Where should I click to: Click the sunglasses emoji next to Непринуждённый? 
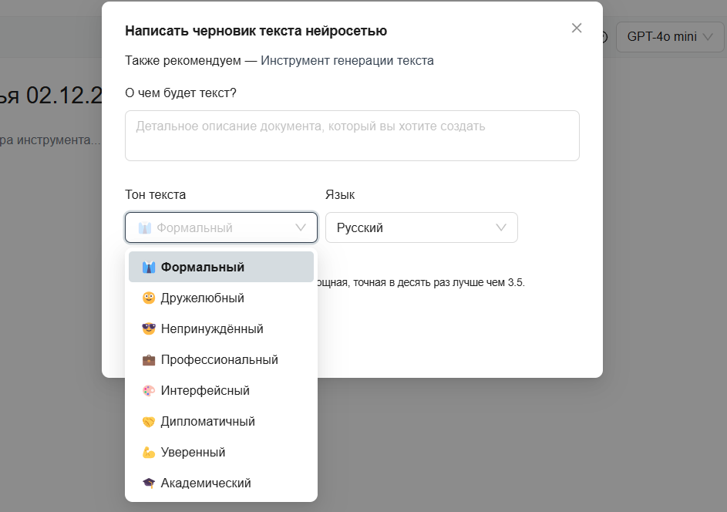148,328
